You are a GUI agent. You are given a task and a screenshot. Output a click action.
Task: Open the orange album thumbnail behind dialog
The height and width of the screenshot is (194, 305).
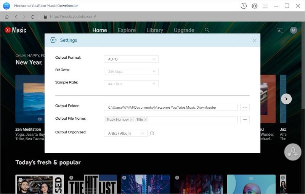(x=268, y=99)
